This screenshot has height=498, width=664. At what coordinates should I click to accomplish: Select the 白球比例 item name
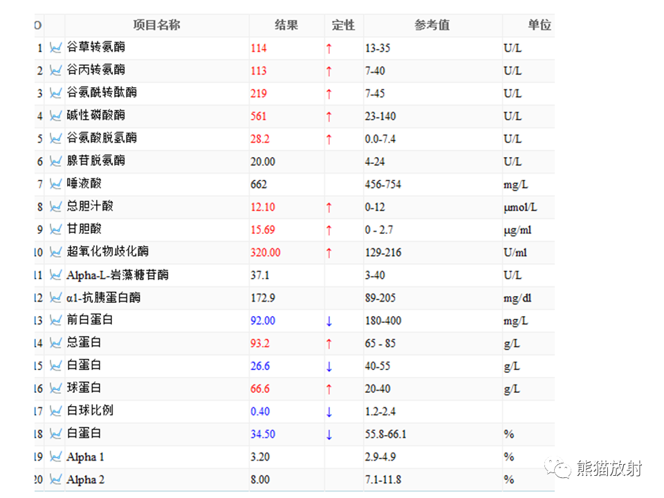pos(90,410)
